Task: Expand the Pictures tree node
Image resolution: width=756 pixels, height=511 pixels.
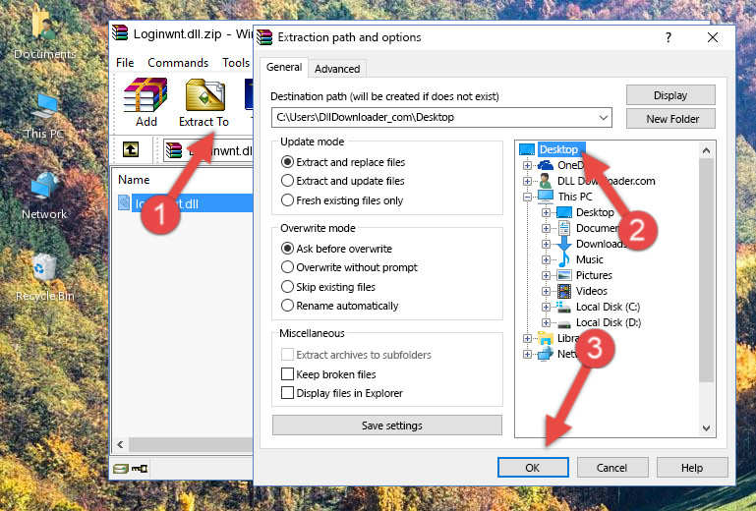Action: [547, 275]
